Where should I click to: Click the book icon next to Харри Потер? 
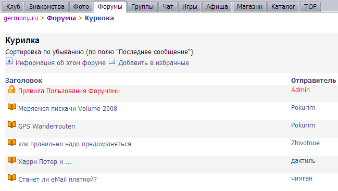point(11,160)
